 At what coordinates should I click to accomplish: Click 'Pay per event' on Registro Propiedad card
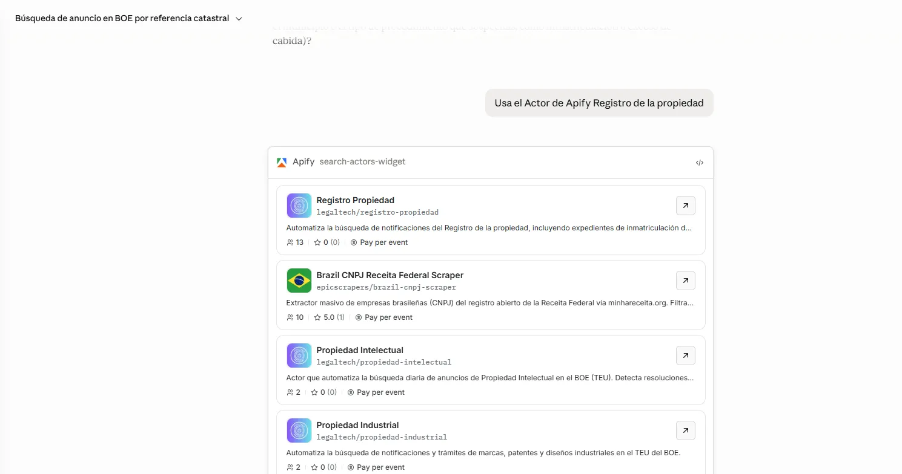384,242
